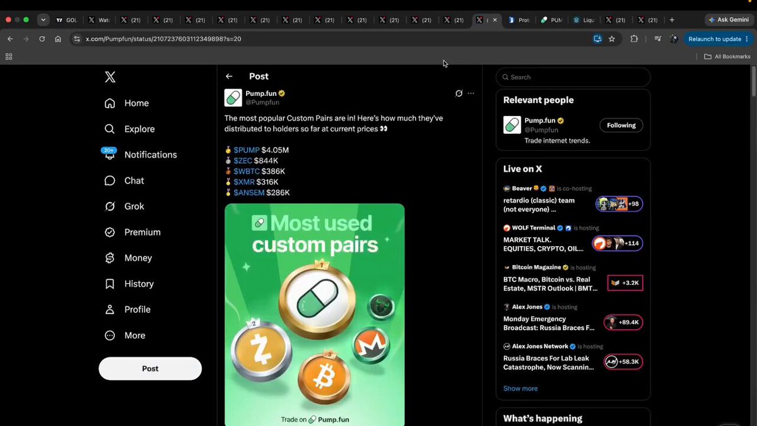
Task: Click the Search input field
Action: [x=573, y=77]
